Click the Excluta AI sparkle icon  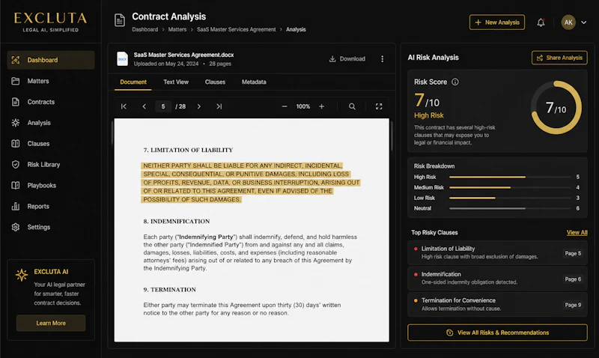[22, 275]
